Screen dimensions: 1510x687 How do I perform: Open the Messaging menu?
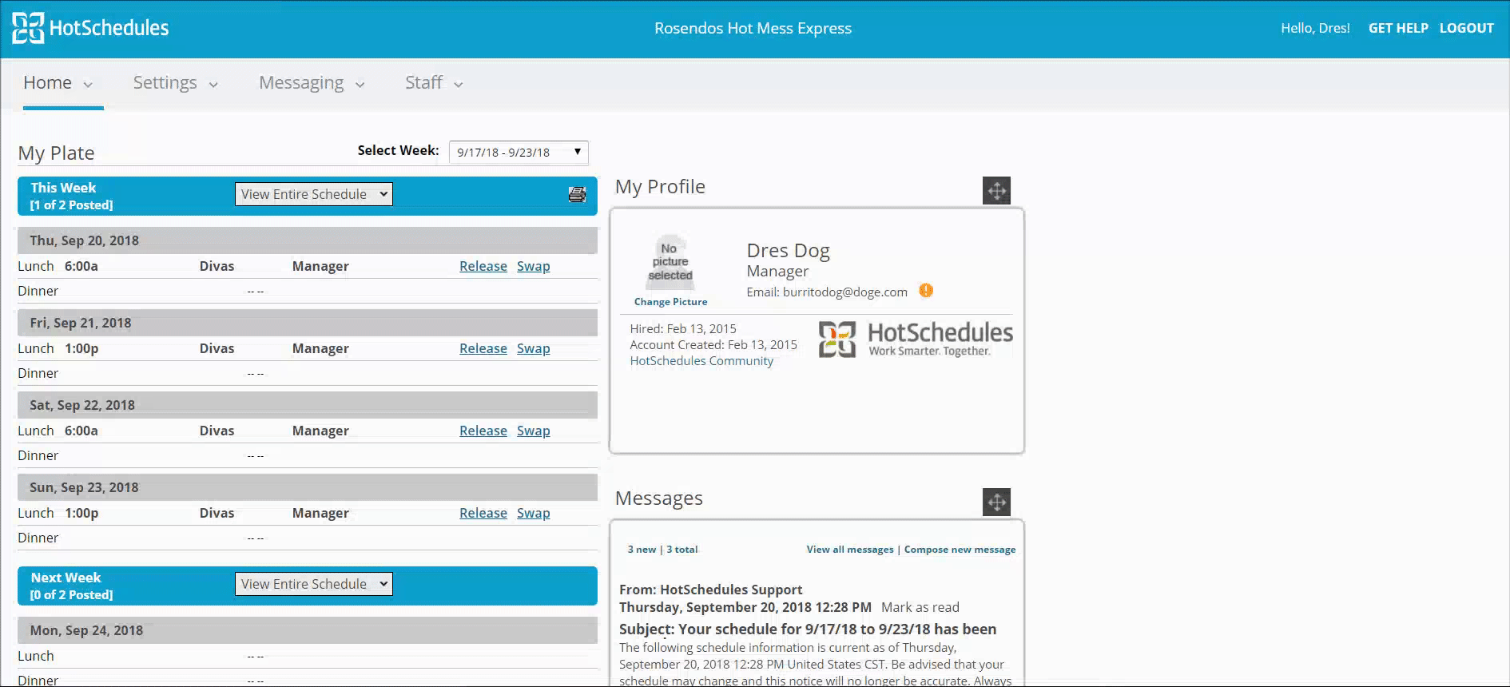pyautogui.click(x=301, y=82)
